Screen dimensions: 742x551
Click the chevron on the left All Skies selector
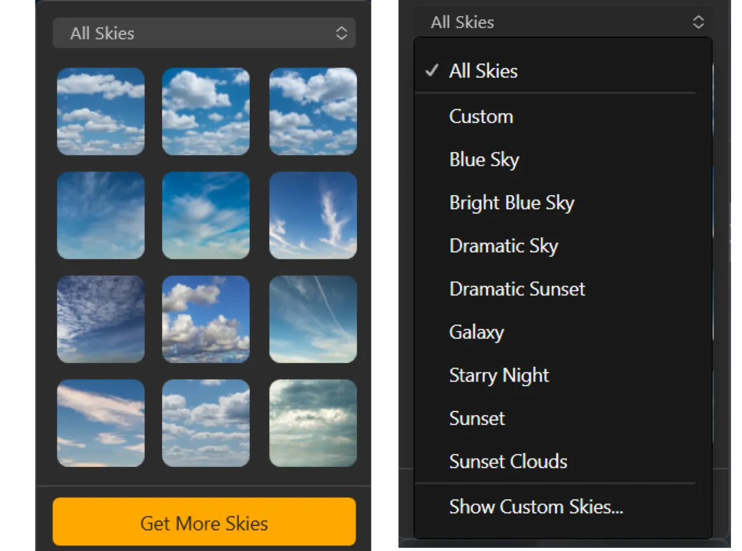(x=341, y=33)
